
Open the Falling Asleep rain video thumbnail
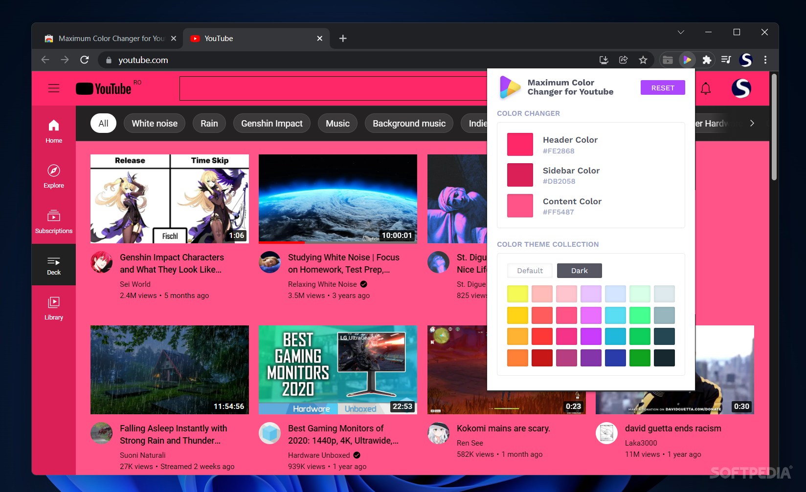(170, 370)
